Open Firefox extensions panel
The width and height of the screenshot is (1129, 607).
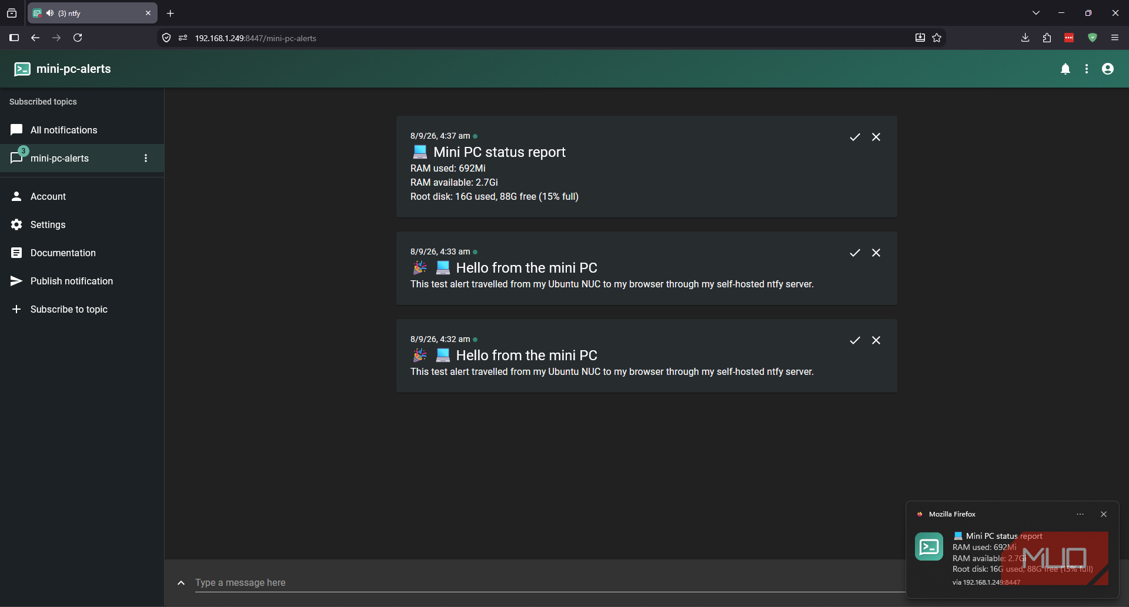(x=1047, y=38)
